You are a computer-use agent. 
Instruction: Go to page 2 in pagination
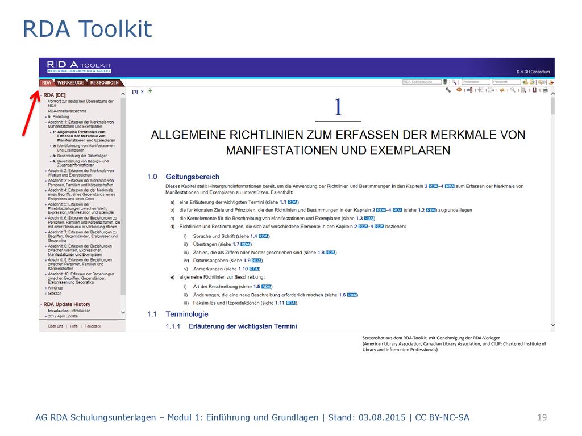142,91
